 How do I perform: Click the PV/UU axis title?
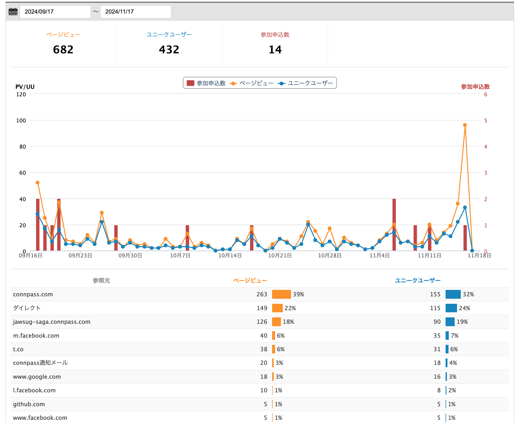point(25,87)
